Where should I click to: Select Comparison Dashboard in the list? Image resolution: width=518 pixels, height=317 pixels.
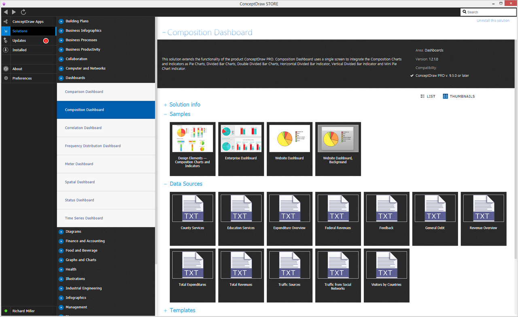84,92
